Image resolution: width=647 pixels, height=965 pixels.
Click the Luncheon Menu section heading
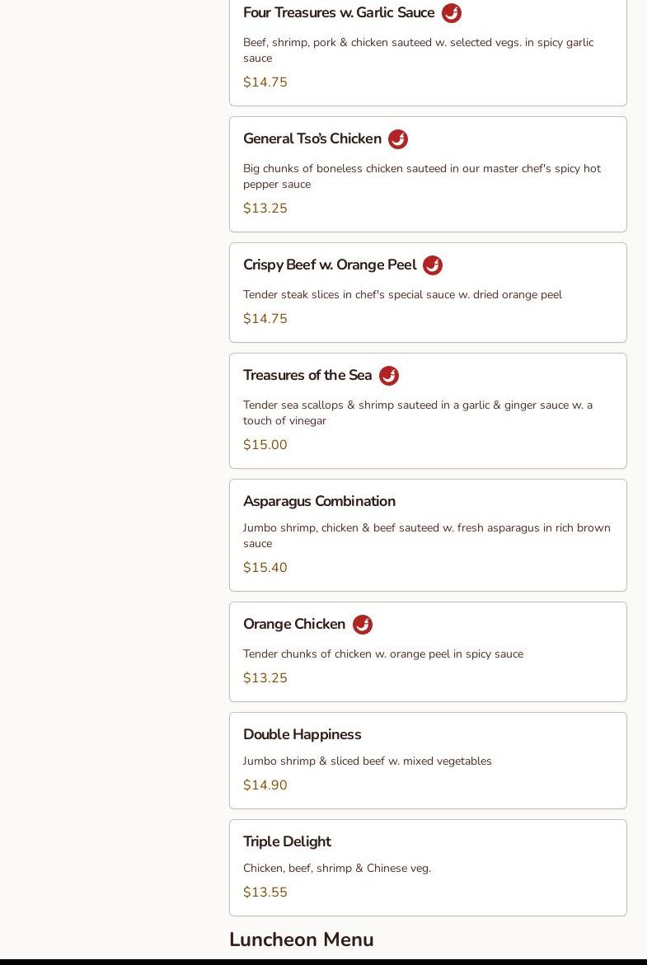[302, 939]
